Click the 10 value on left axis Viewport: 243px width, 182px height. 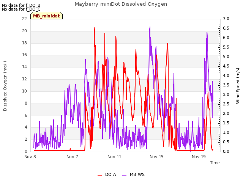point(24,91)
